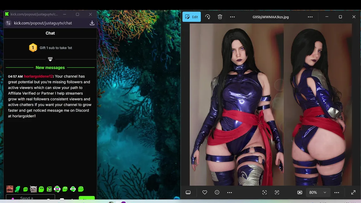Fit image to window icon
The image size is (361, 203).
coord(300,192)
